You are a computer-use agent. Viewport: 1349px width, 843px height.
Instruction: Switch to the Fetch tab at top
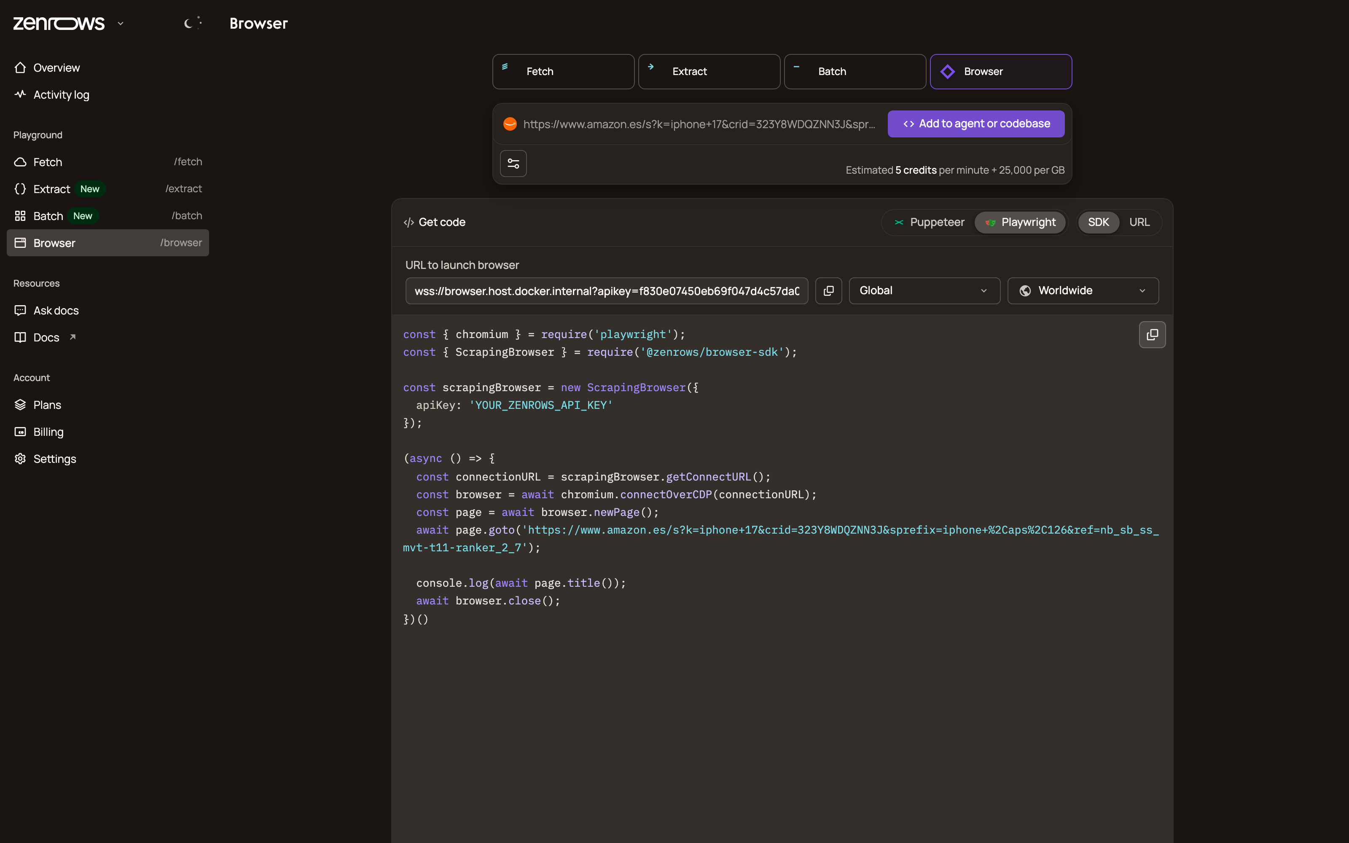tap(563, 71)
